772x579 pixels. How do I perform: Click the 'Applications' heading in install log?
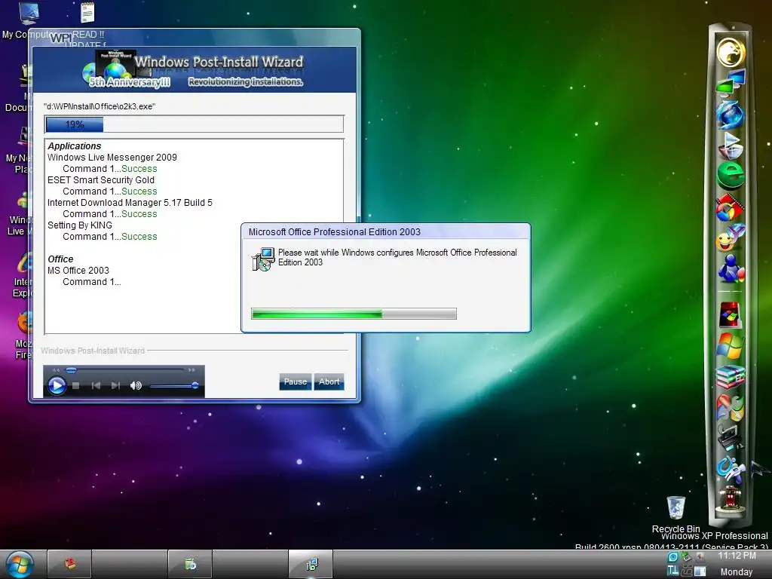[75, 146]
